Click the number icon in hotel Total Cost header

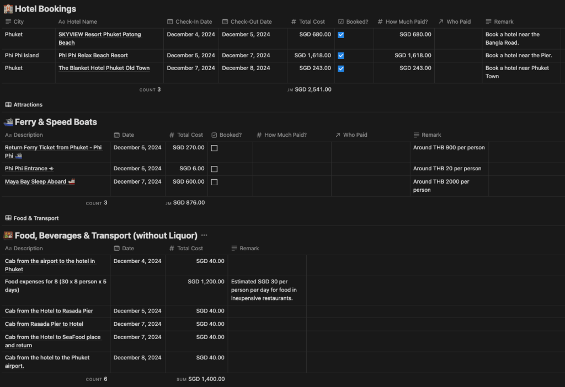point(294,21)
